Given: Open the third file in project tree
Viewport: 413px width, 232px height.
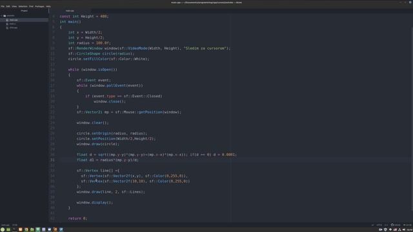Looking at the screenshot, I should (13, 28).
